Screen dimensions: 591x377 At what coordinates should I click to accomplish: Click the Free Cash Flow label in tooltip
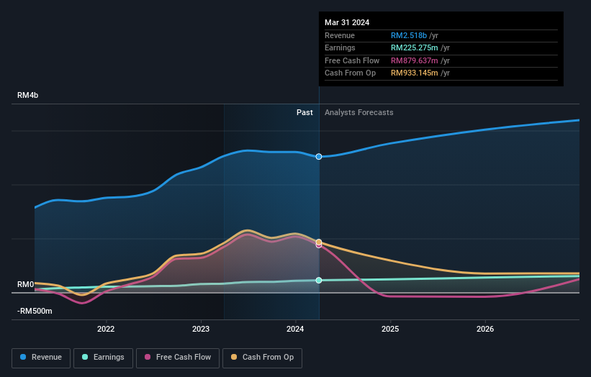(352, 60)
